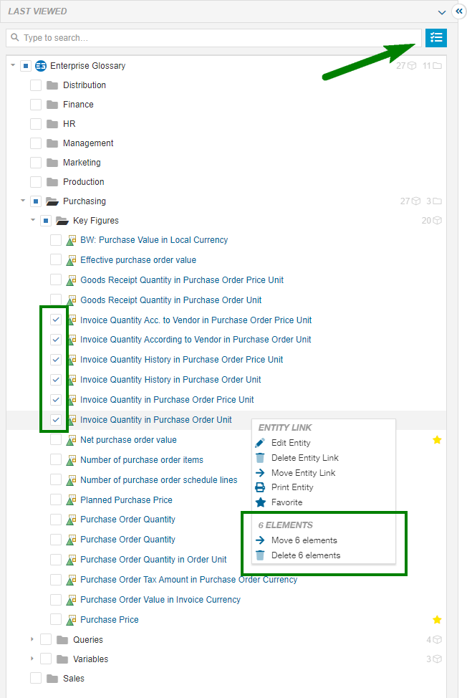
Task: Tick the Distribution folder checkbox
Action: point(36,85)
